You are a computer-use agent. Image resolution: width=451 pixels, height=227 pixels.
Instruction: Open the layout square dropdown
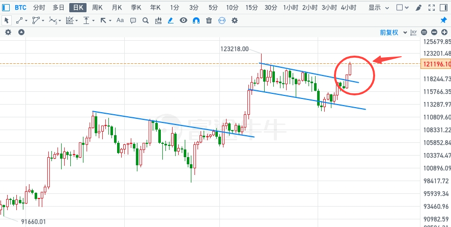click(x=403, y=8)
